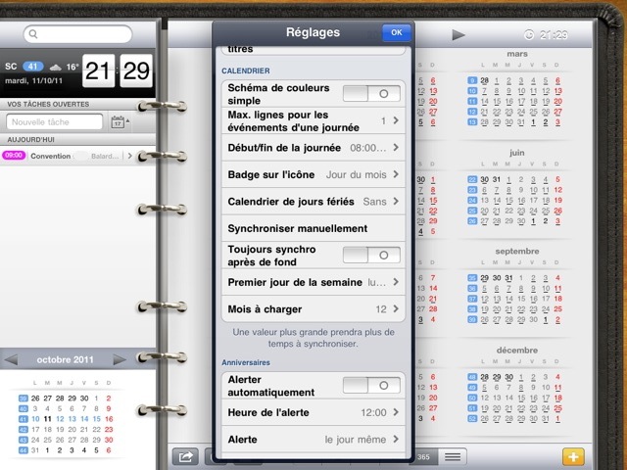The image size is (627, 470).
Task: Click the Nouvelle tâche input field
Action: point(55,122)
